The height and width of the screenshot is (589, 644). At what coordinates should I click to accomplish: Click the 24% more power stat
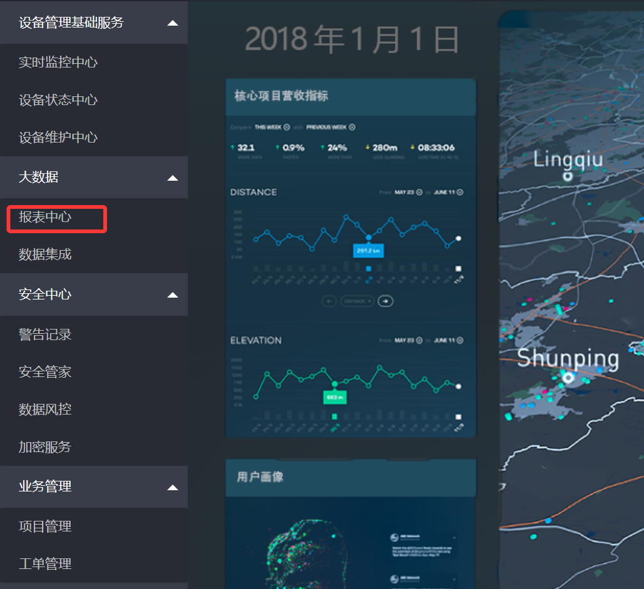(x=336, y=151)
